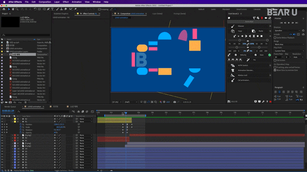This screenshot has height=172, width=307.
Task: Select the Selection arrow tool
Action: coord(9,9)
